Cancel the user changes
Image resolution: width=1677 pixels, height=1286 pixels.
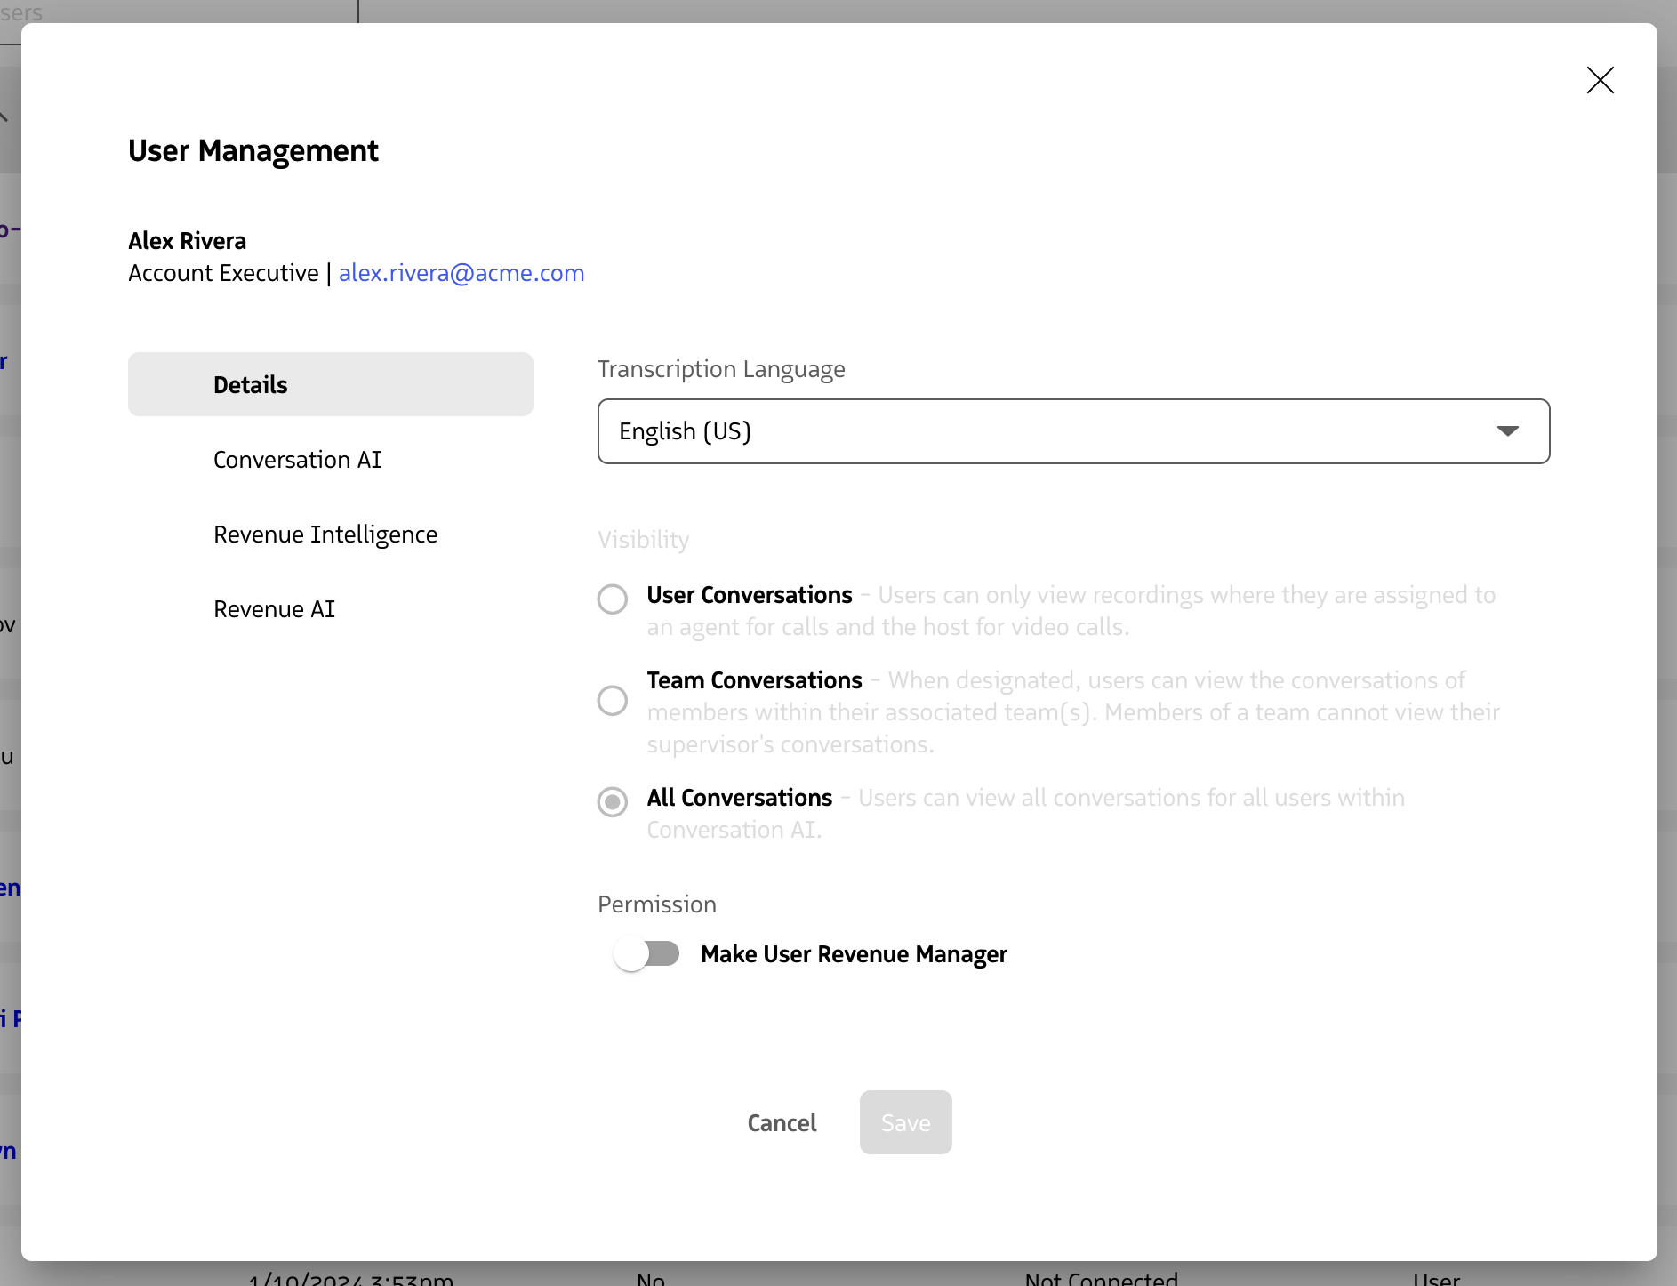(782, 1122)
